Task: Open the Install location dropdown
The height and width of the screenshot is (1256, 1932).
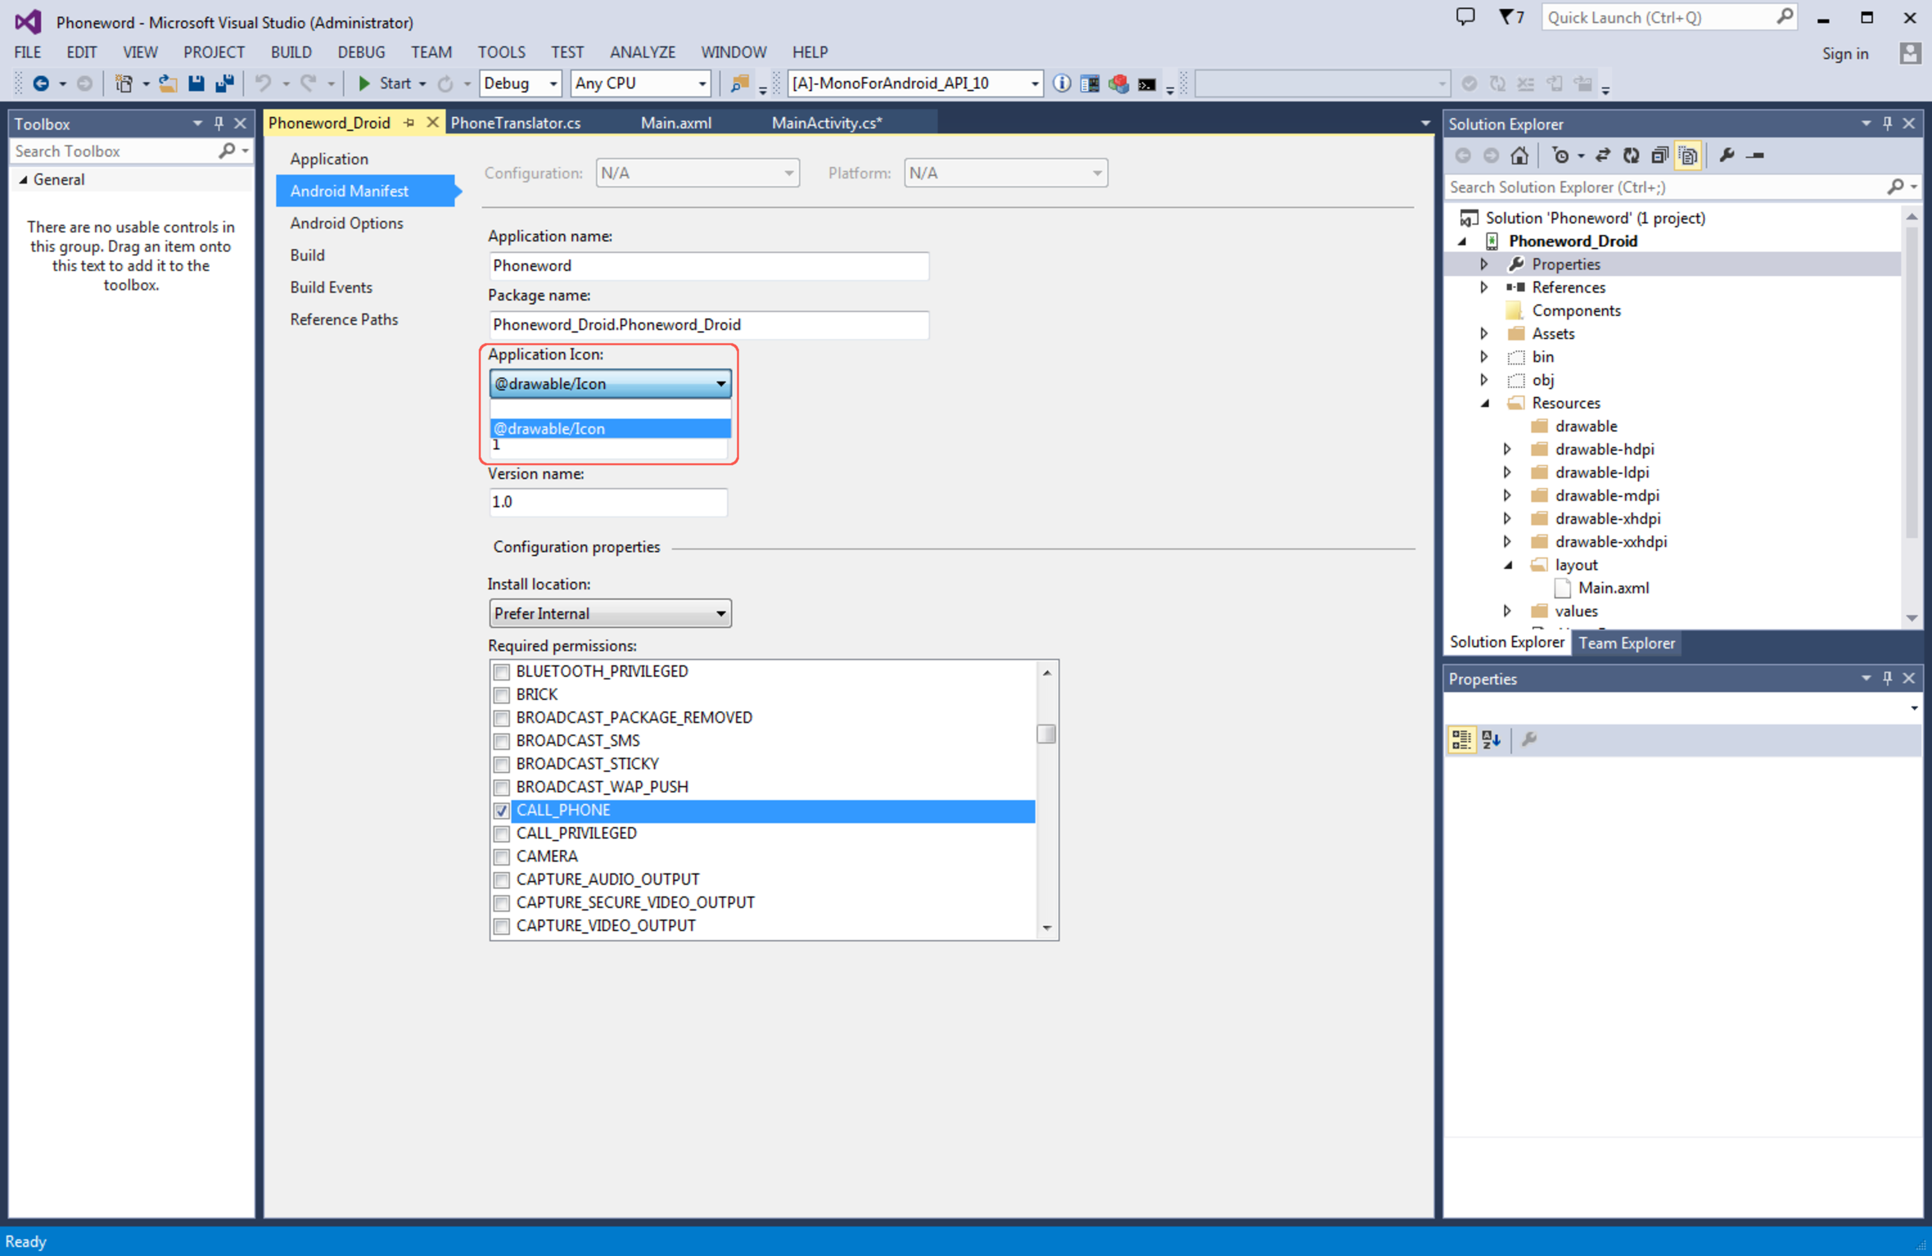Action: pos(610,613)
